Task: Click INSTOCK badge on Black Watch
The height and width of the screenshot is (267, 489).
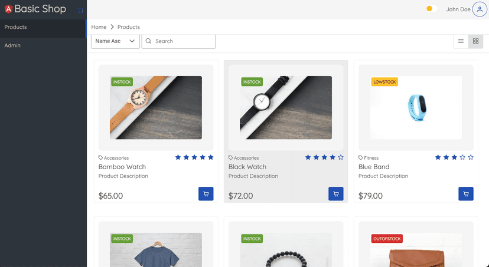Action: (x=252, y=82)
